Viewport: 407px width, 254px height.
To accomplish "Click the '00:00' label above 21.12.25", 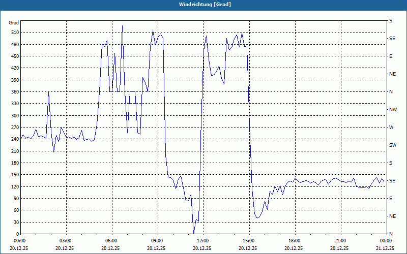I will 386,241.
